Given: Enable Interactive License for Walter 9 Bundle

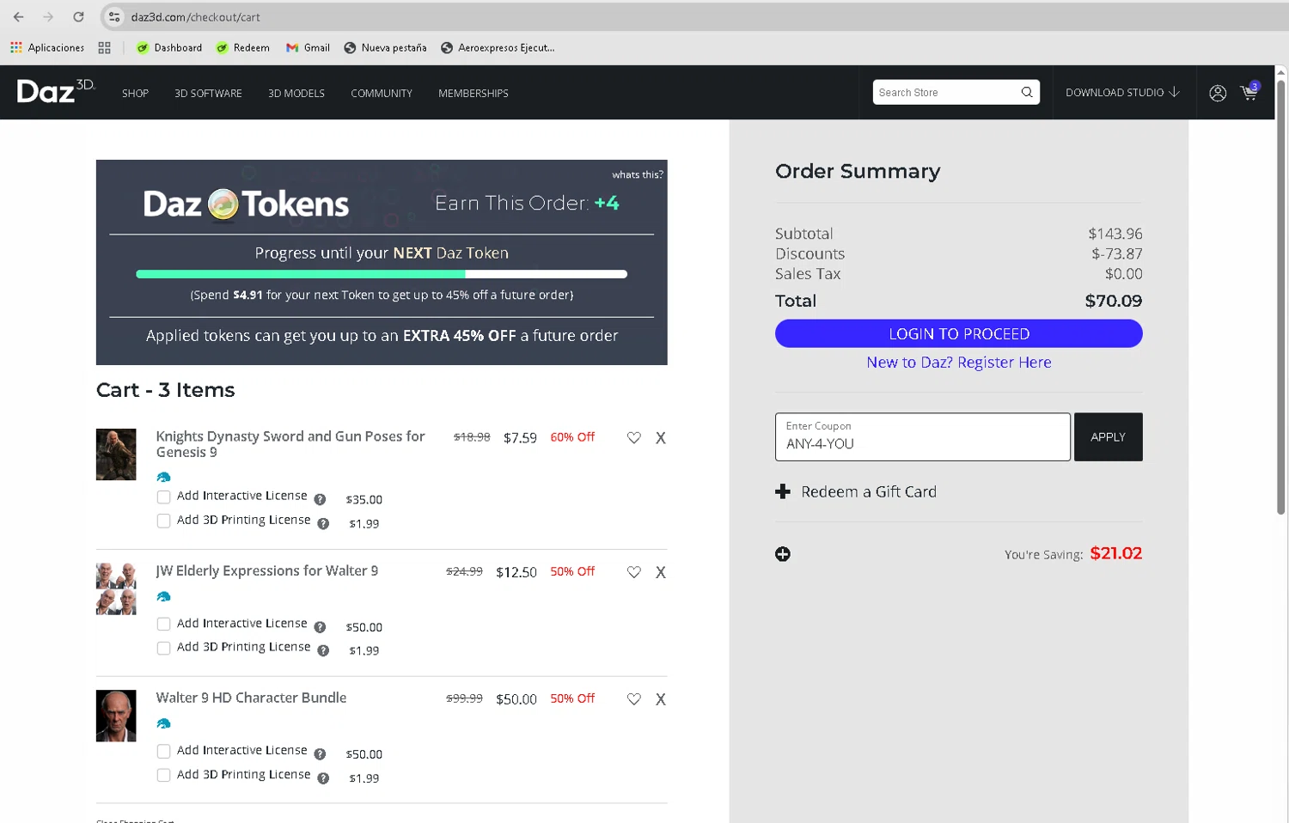Looking at the screenshot, I should (163, 751).
